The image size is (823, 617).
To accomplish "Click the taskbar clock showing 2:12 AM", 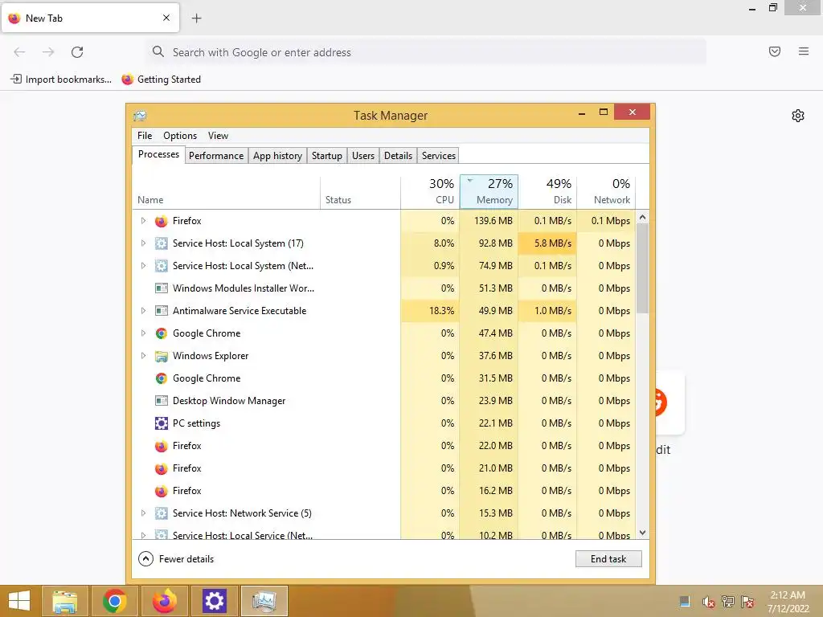I will (788, 602).
